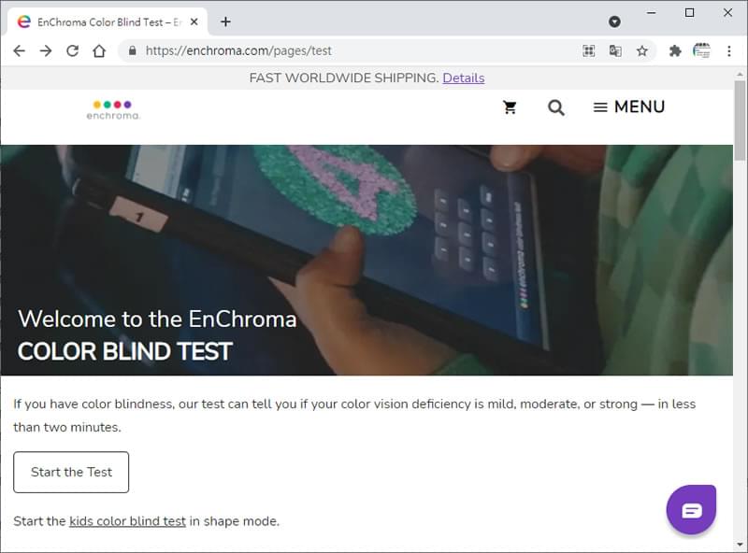Navigate back to previous page

pyautogui.click(x=19, y=50)
